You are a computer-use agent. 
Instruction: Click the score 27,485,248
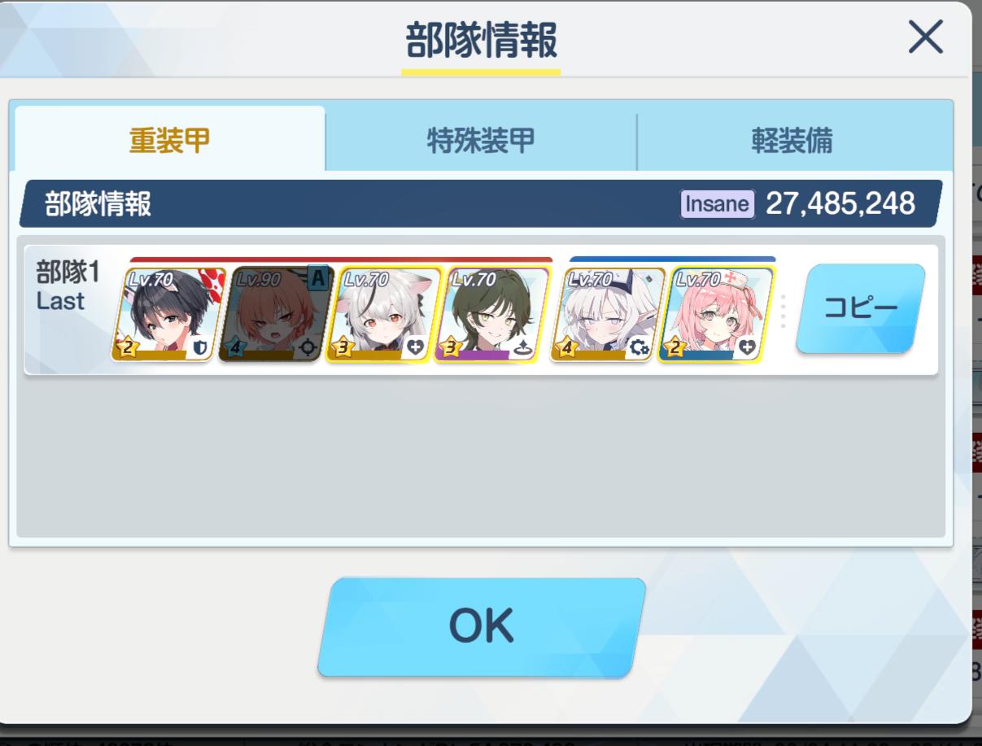click(x=840, y=203)
